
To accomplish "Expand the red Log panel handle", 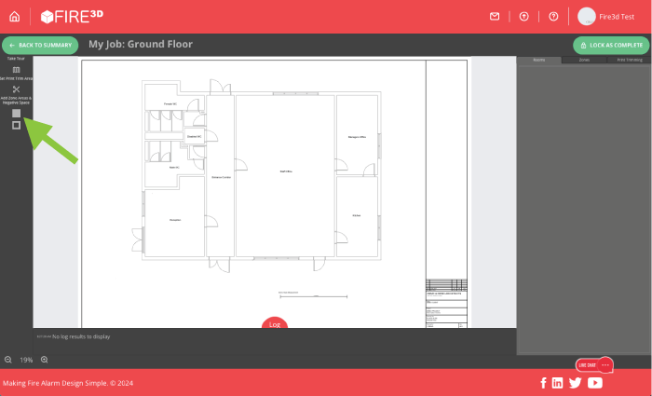I will pos(275,323).
